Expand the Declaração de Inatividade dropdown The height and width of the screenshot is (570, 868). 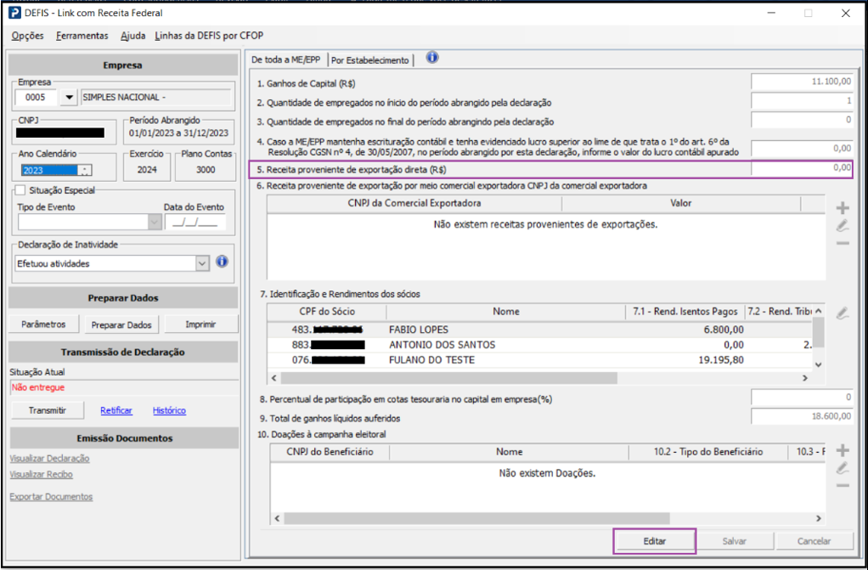click(x=201, y=263)
